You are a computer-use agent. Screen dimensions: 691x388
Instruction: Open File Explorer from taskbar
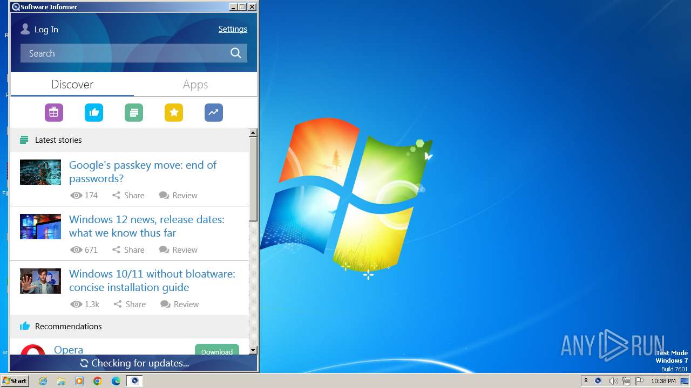click(x=61, y=381)
